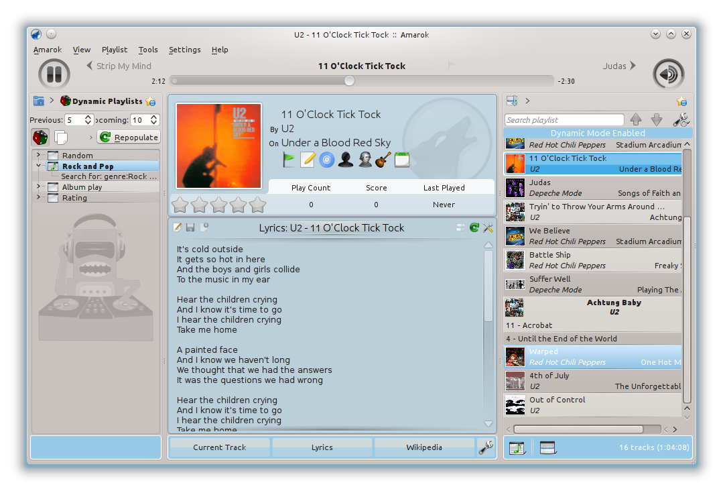Click the Dynamic Playlists breadcrumb

coord(101,101)
